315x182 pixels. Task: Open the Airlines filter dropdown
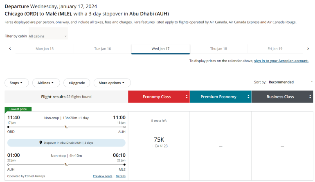click(x=46, y=83)
